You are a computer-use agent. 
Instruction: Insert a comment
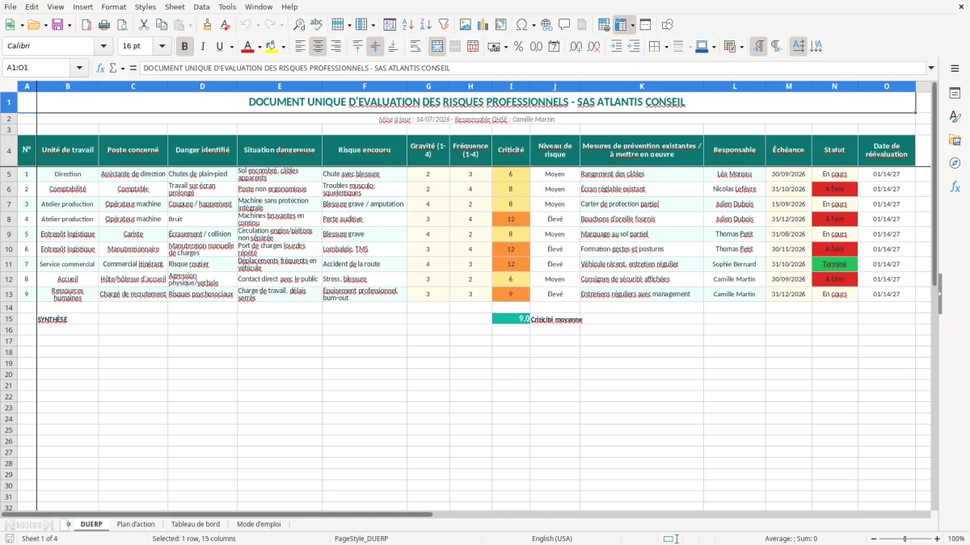coord(564,25)
